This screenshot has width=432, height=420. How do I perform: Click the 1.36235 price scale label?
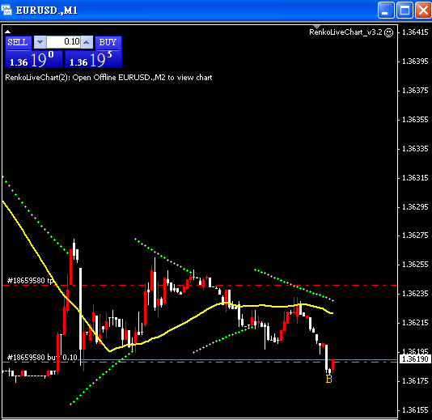415,294
